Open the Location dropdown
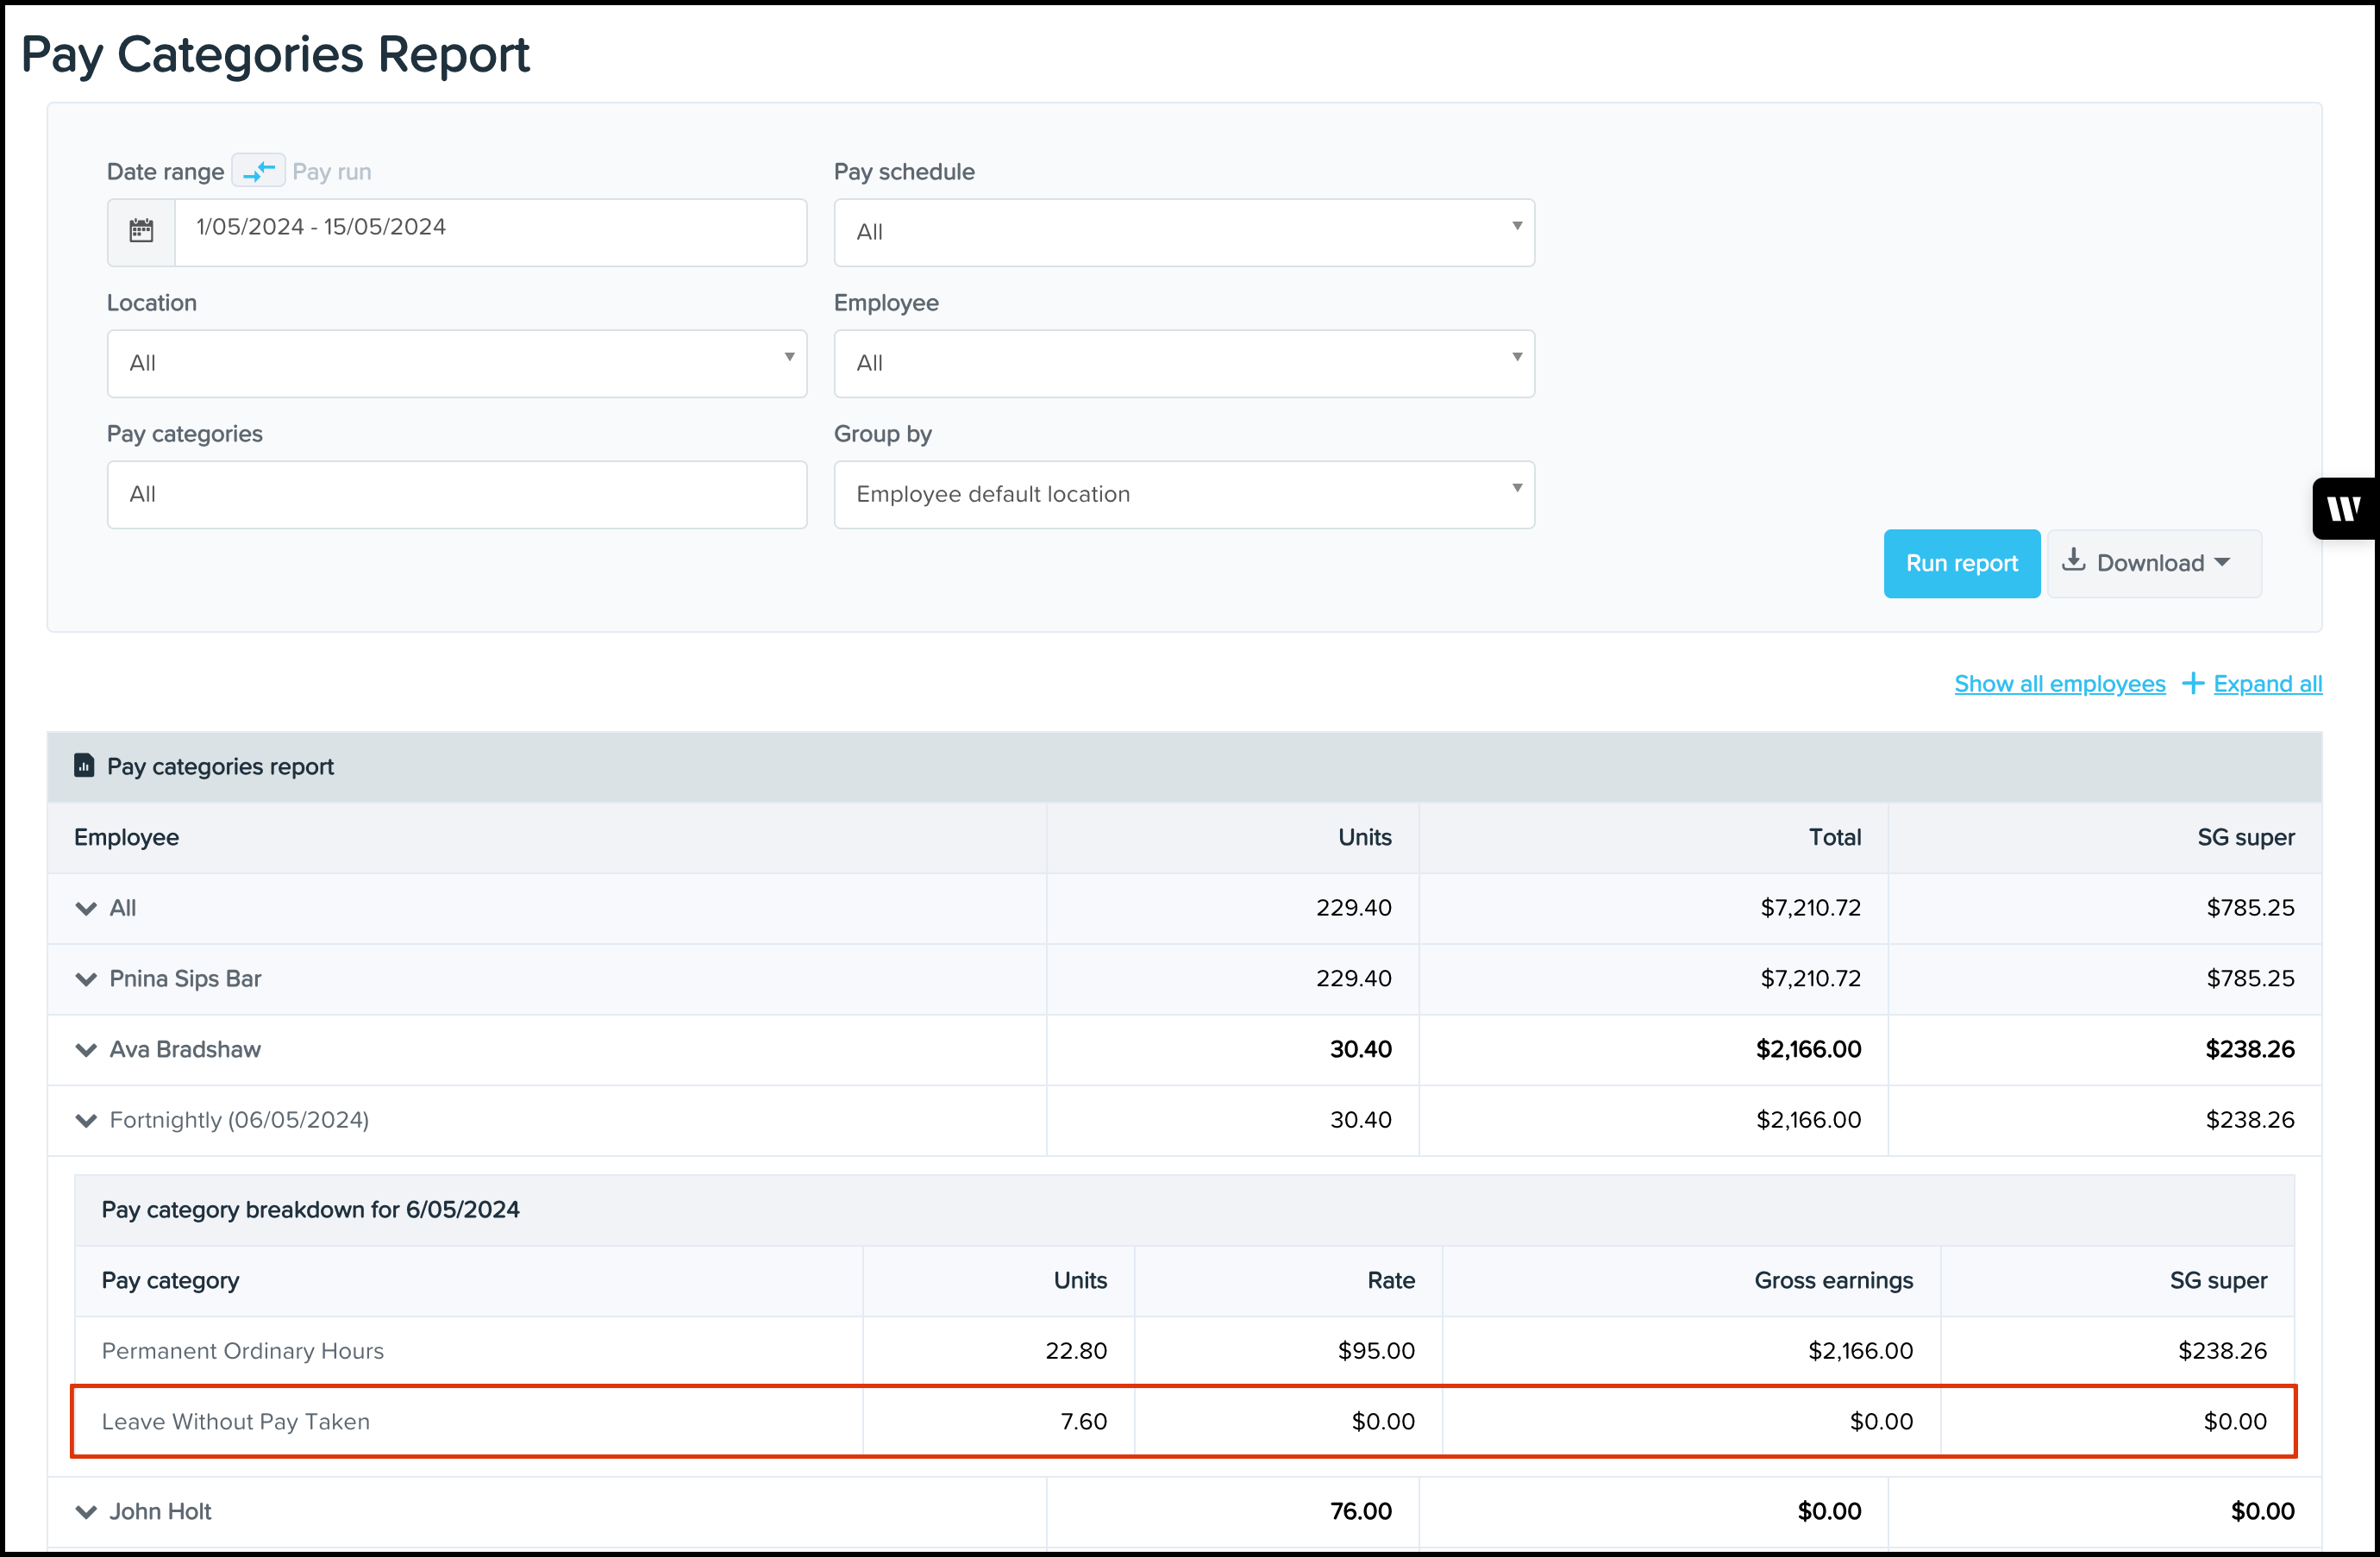Image resolution: width=2380 pixels, height=1557 pixels. pos(456,363)
